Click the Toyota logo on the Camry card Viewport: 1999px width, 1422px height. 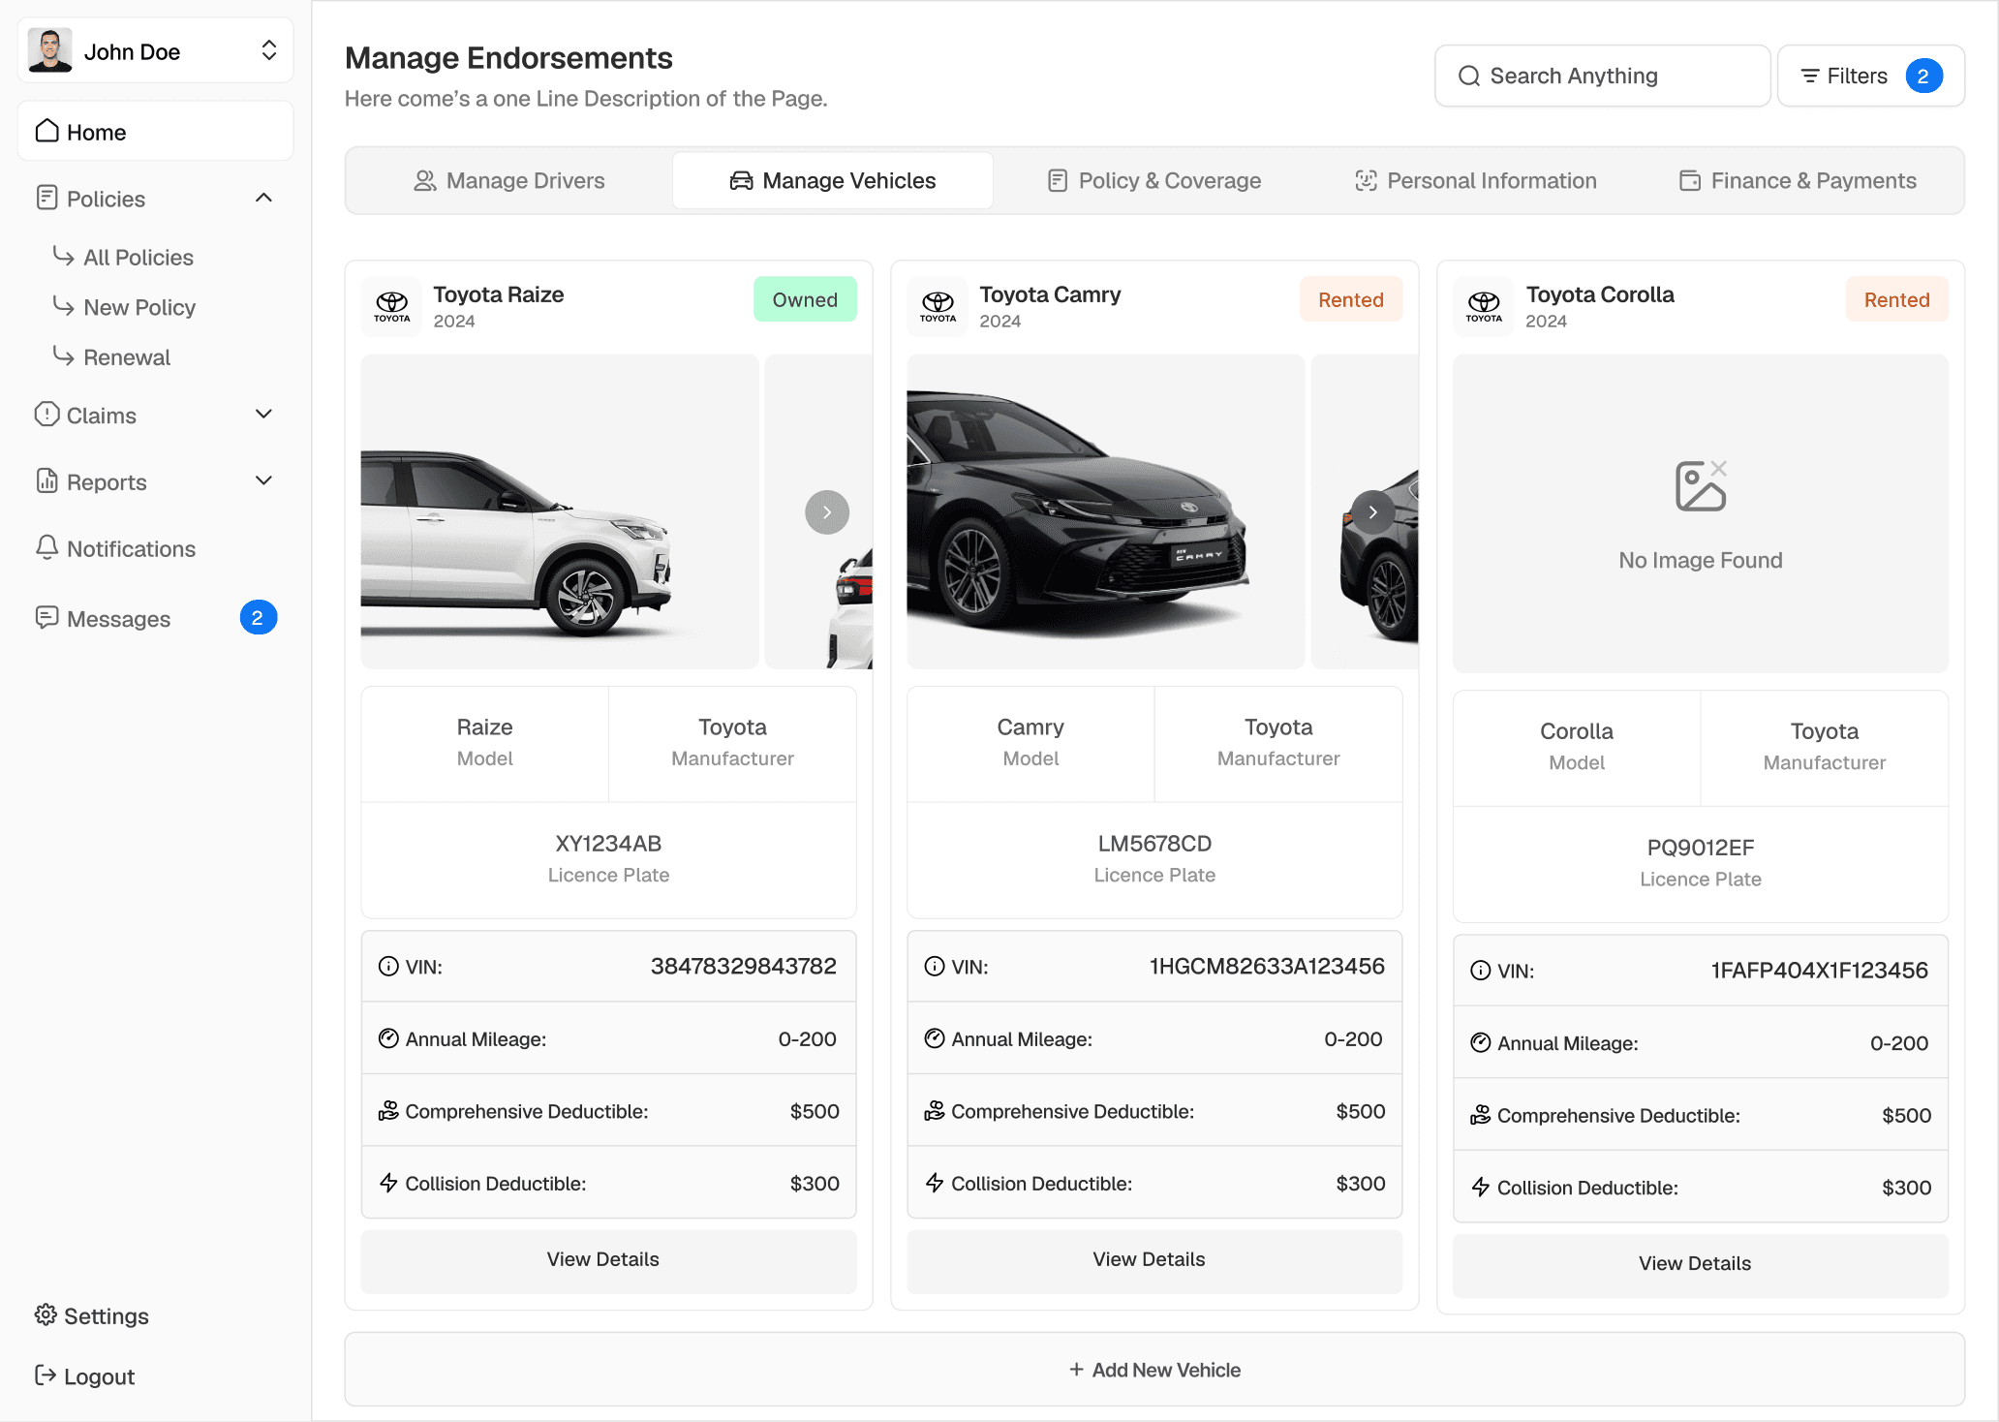coord(937,305)
